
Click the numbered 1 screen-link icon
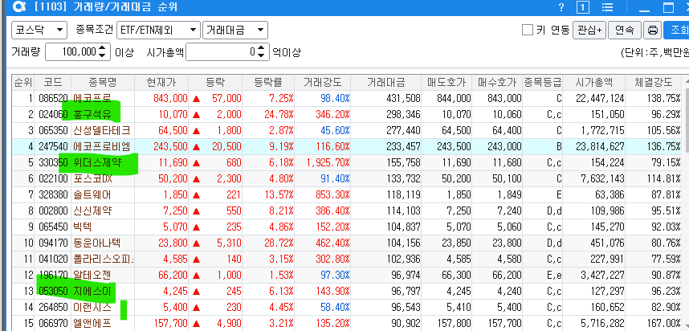pyautogui.click(x=583, y=7)
